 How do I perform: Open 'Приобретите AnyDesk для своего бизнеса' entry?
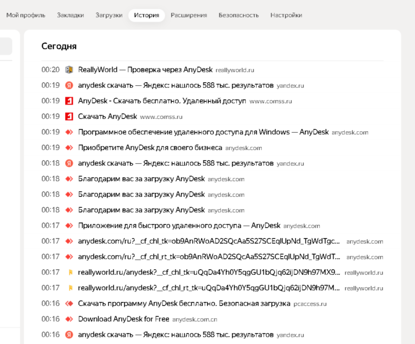point(150,148)
